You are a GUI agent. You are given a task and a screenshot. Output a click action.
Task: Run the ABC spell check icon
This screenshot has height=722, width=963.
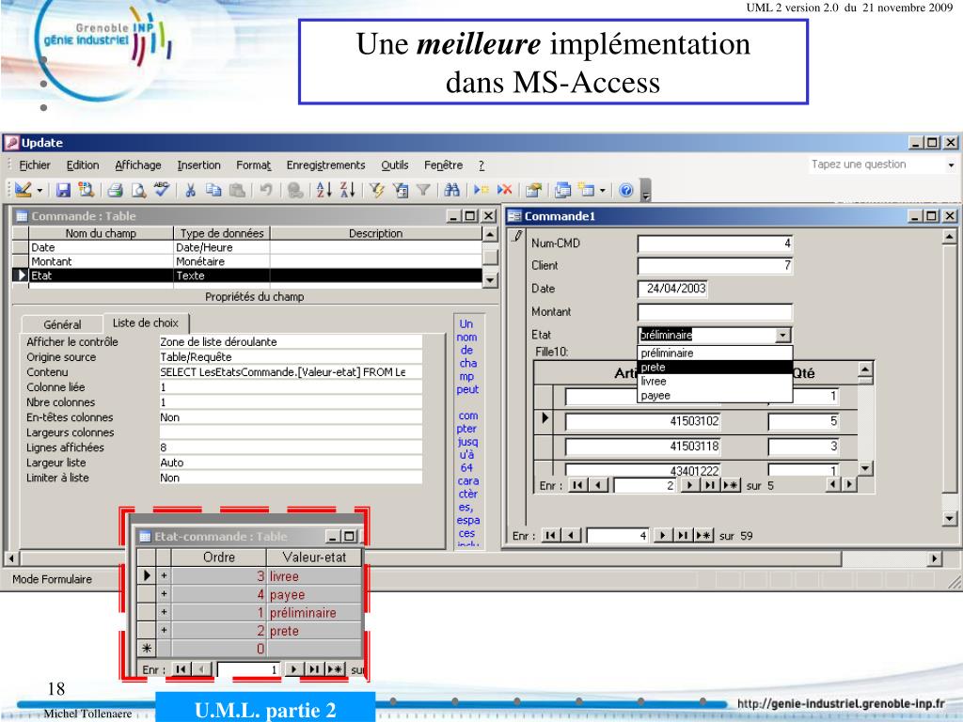click(x=162, y=190)
